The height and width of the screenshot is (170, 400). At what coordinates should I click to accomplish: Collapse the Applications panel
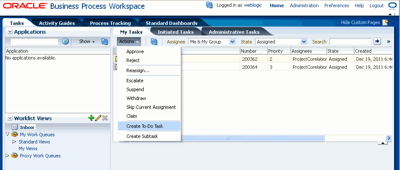[10, 32]
